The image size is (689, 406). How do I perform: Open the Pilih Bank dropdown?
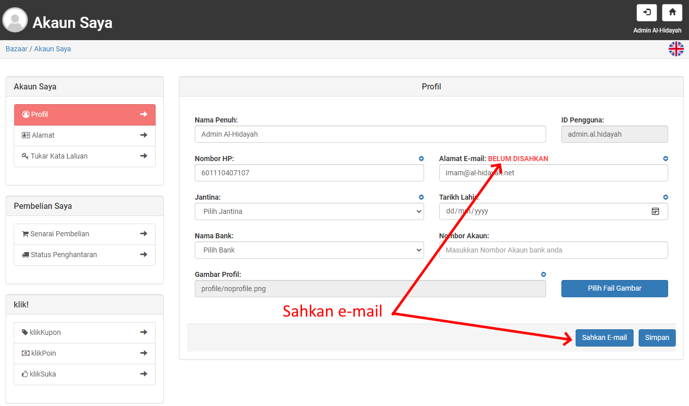tap(309, 250)
